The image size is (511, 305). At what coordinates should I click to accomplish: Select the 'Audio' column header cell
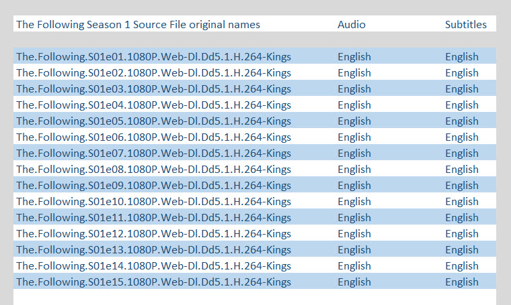351,25
